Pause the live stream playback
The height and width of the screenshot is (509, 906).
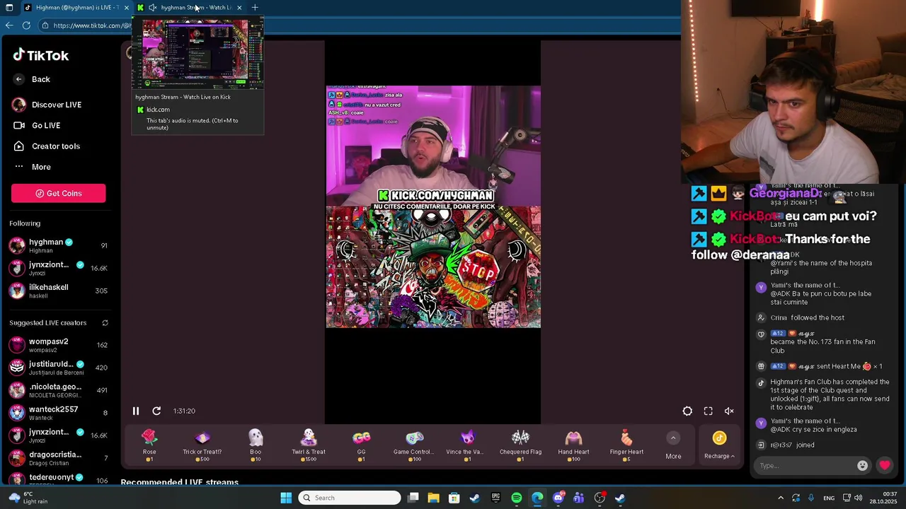(136, 411)
